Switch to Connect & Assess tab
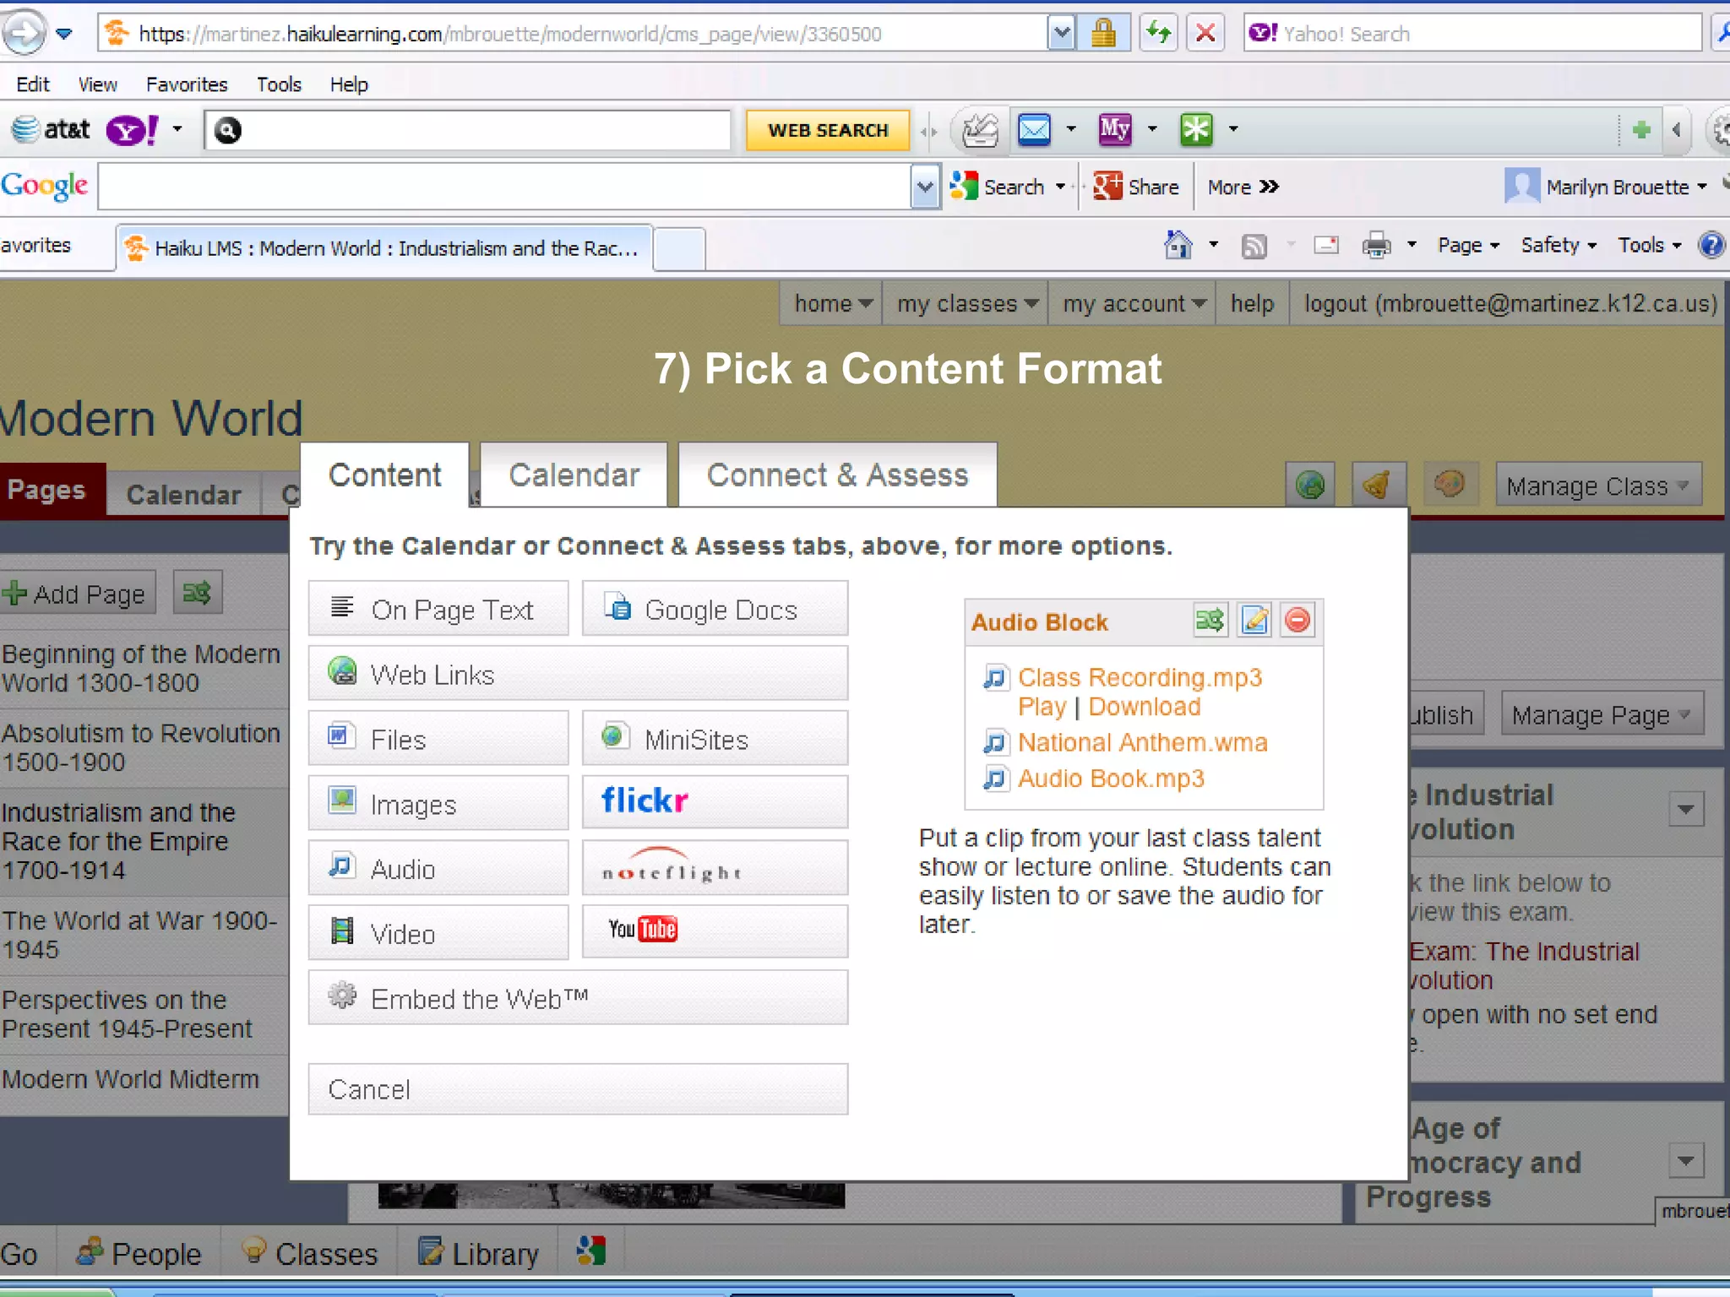Image resolution: width=1730 pixels, height=1297 pixels. pyautogui.click(x=837, y=475)
